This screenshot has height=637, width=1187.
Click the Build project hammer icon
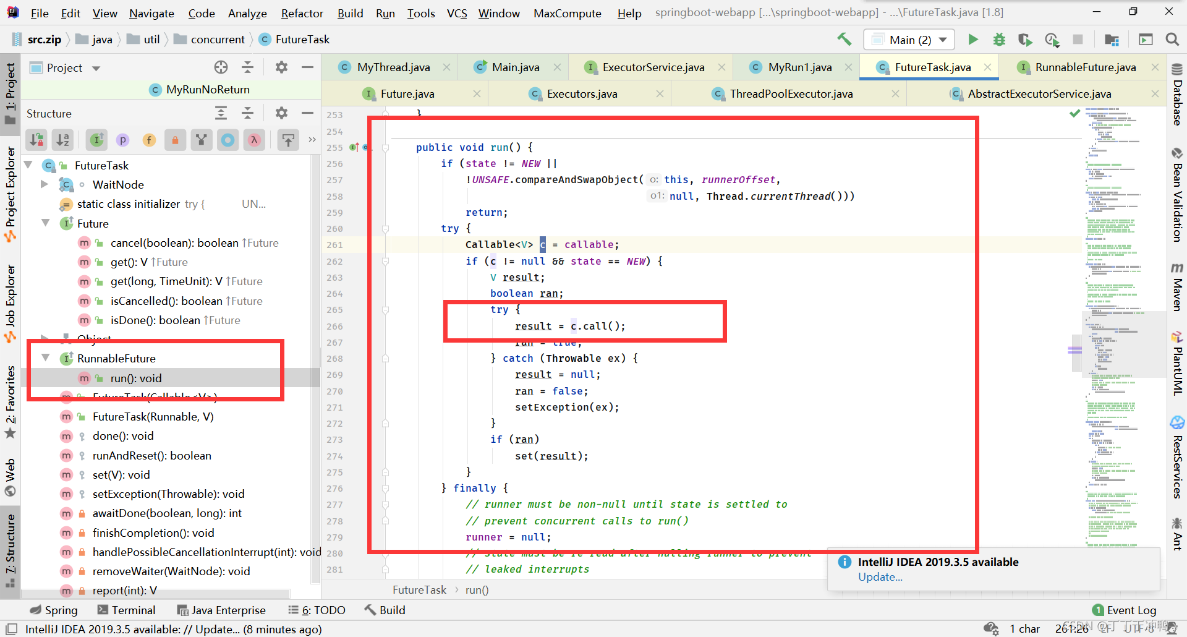pos(844,40)
